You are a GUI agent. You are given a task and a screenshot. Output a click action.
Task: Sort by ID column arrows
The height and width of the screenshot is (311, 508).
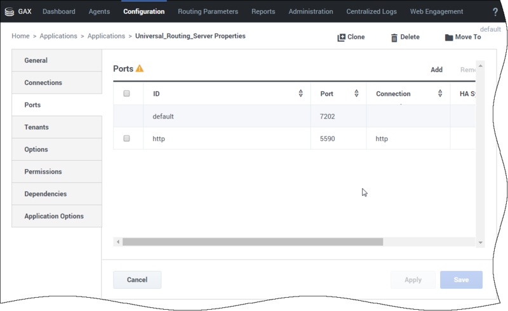[x=300, y=94]
